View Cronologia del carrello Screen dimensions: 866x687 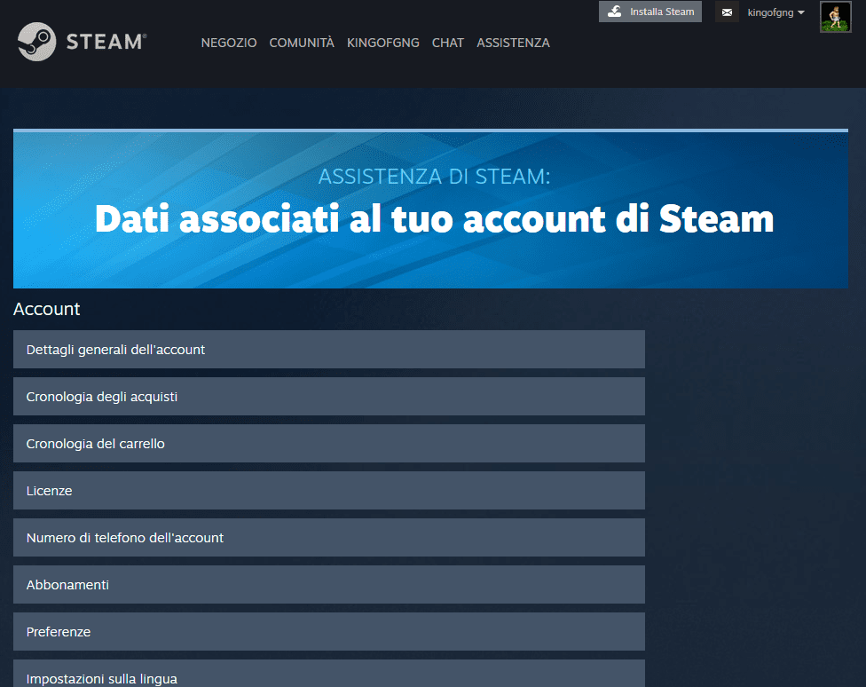(328, 444)
